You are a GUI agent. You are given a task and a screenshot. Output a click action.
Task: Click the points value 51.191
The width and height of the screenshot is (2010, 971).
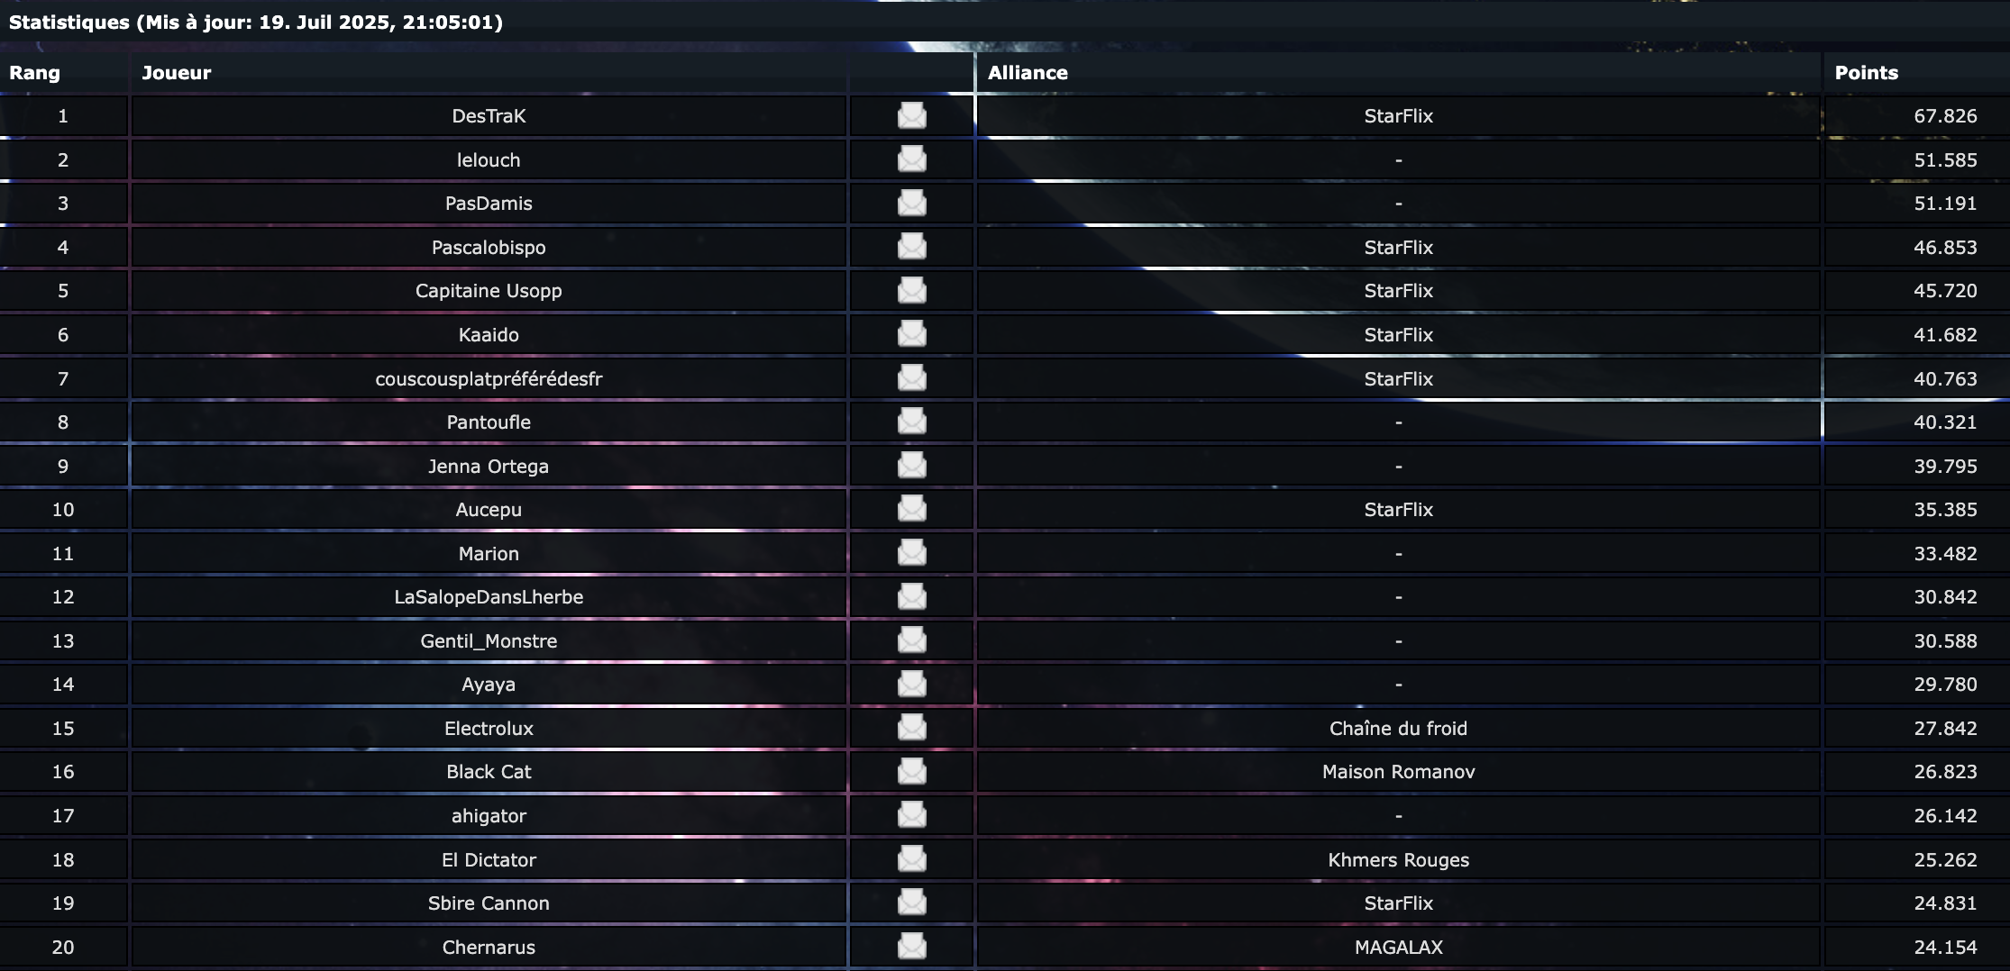(1945, 204)
